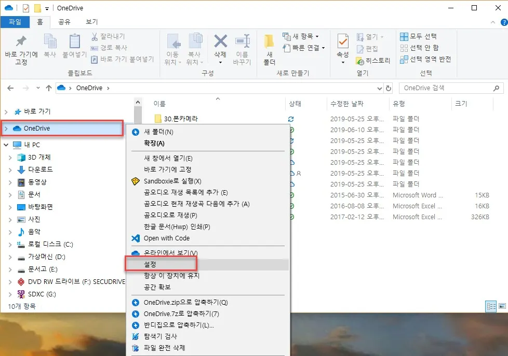The height and width of the screenshot is (356, 508).
Task: Click the 속성 (properties) icon in ribbon
Action: (x=343, y=42)
